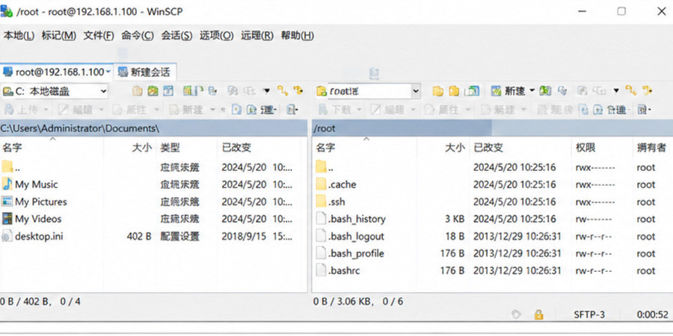The image size is (673, 336).
Task: Click the blue square icon in local toolbar
Action: pyautogui.click(x=168, y=91)
